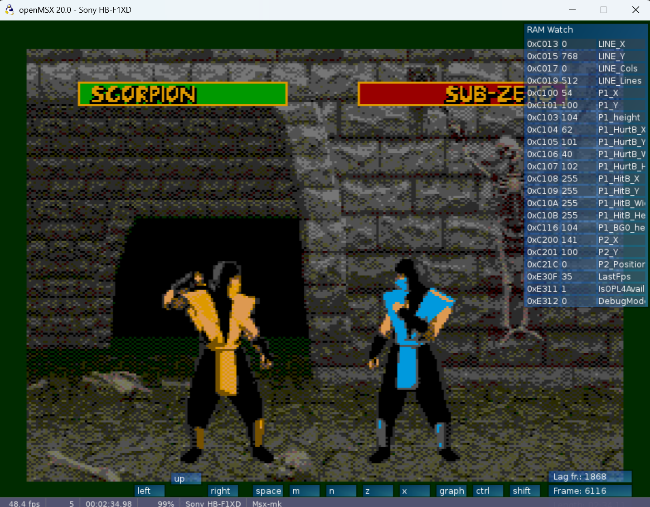Image resolution: width=650 pixels, height=507 pixels.
Task: Select the 0xC100 P1_X watch row
Action: pyautogui.click(x=586, y=93)
